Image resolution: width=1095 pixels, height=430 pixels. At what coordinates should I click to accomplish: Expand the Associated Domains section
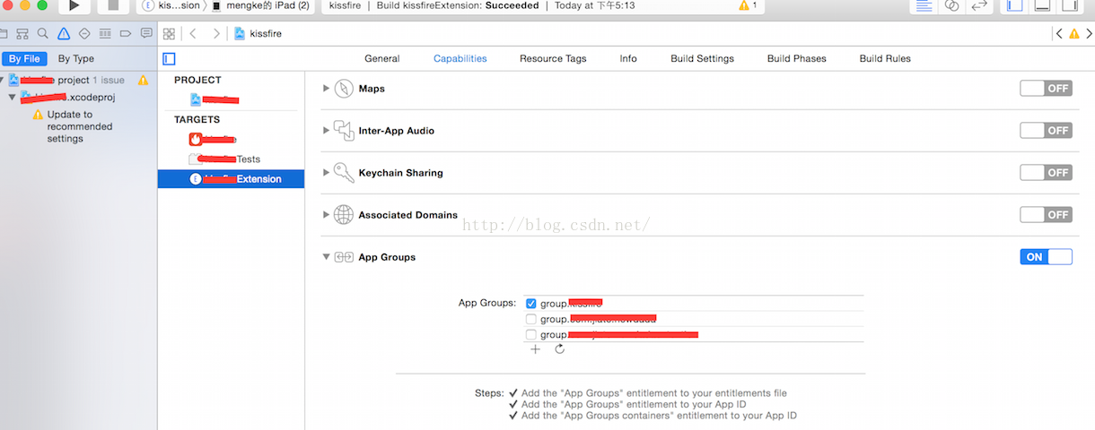click(326, 215)
